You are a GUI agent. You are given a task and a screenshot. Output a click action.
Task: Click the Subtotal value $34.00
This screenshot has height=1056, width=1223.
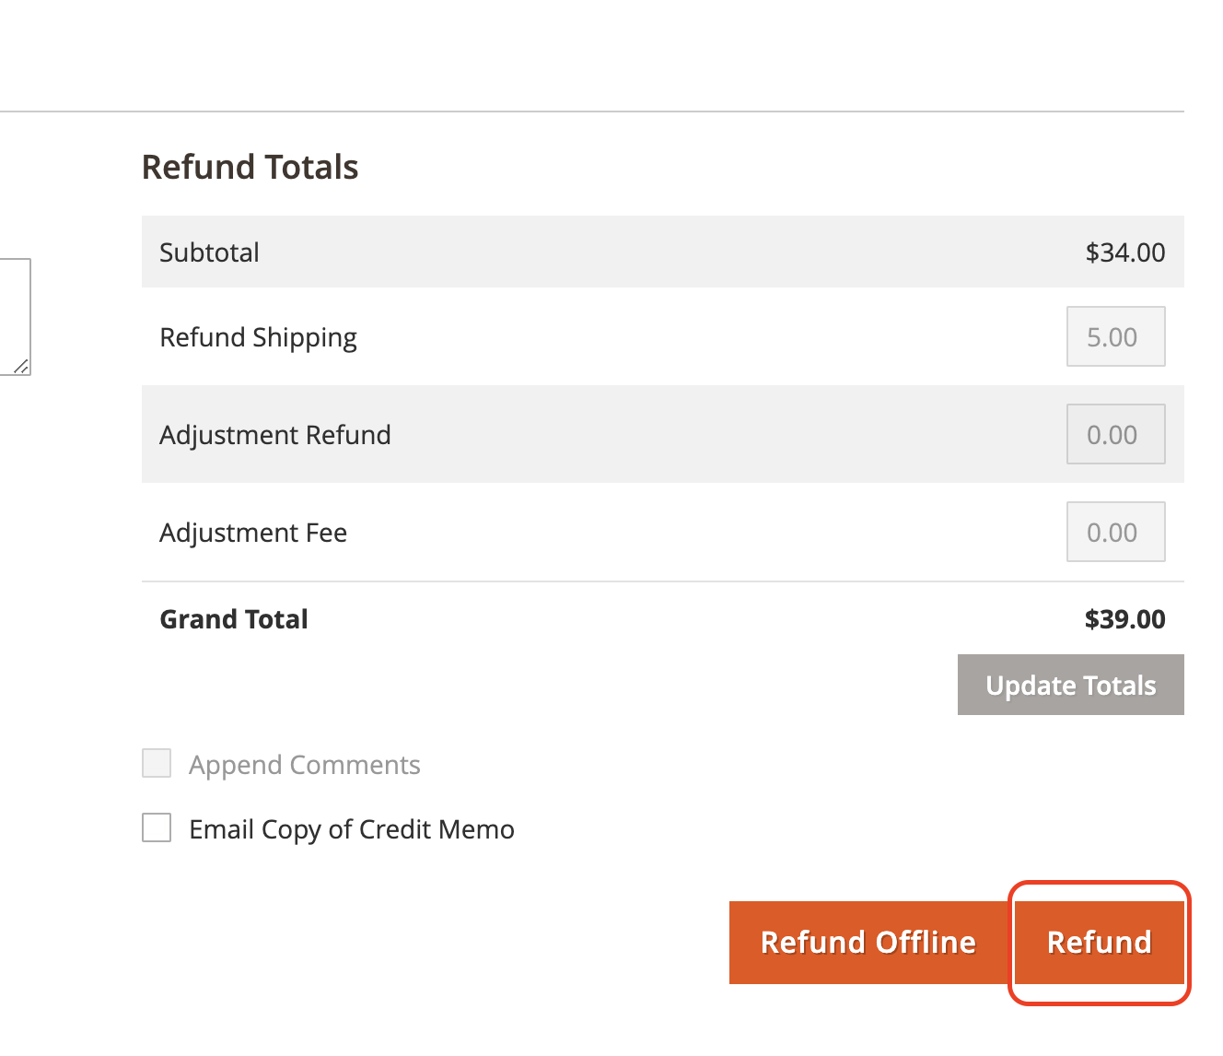click(x=1125, y=252)
